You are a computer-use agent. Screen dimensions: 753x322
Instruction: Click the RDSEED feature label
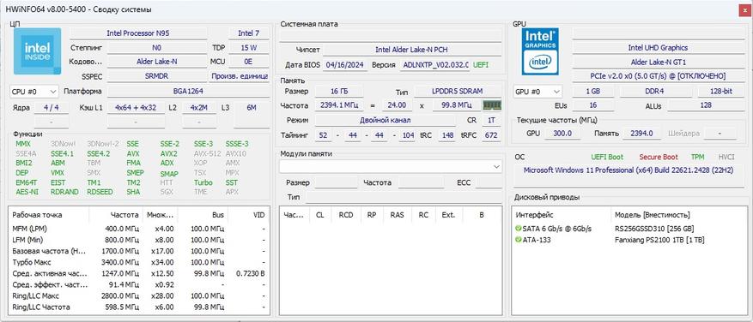coord(100,192)
